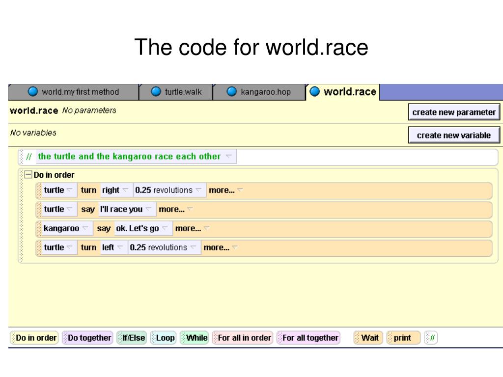Click the print tile
The width and height of the screenshot is (503, 377).
[403, 338]
